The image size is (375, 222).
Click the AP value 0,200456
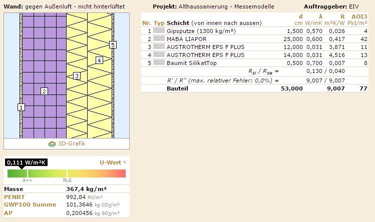point(80,213)
